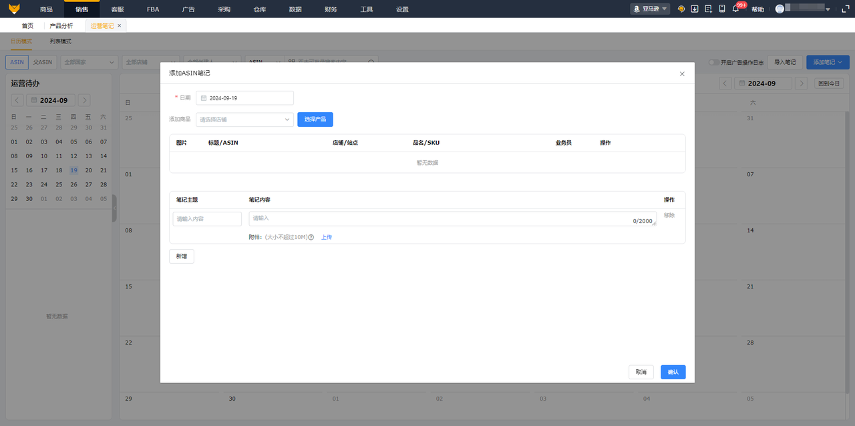The image size is (855, 426).
Task: Click the add-note document icon in top bar
Action: coord(708,9)
